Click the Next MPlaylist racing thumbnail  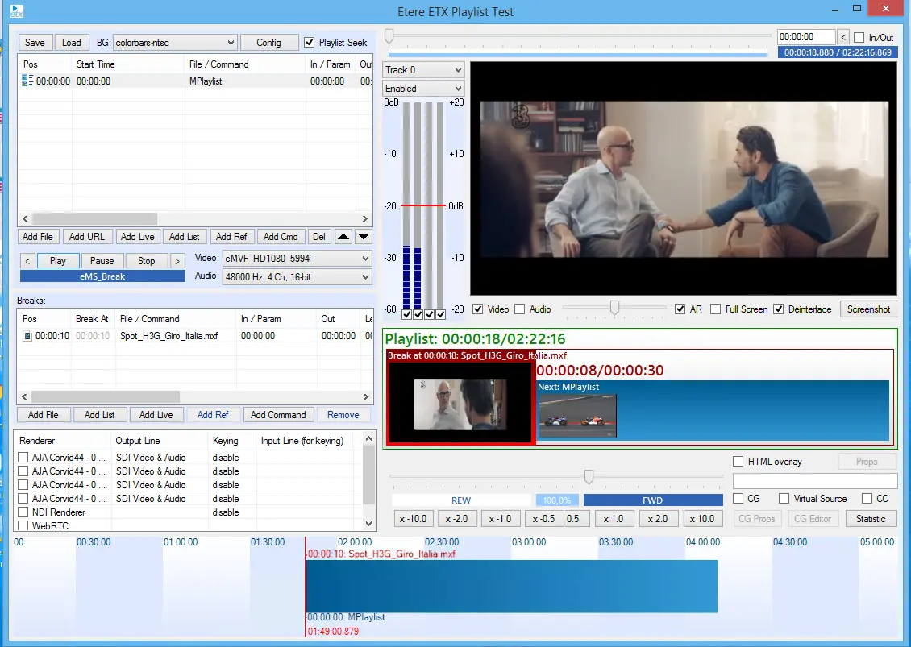coord(577,416)
